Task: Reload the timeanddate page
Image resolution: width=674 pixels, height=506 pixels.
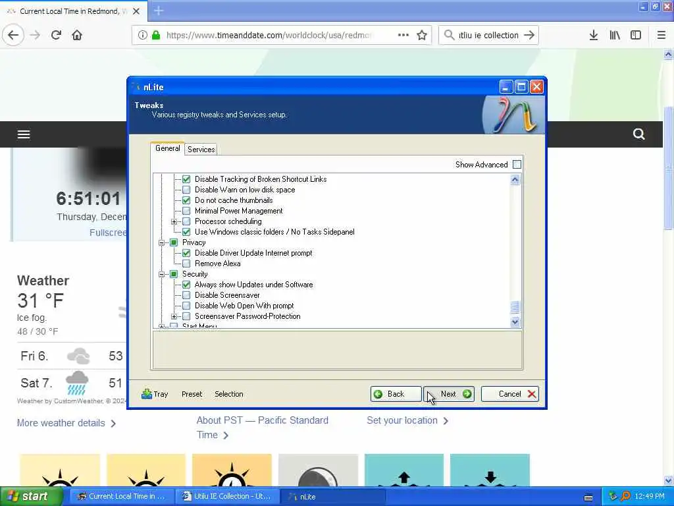Action: coord(56,36)
